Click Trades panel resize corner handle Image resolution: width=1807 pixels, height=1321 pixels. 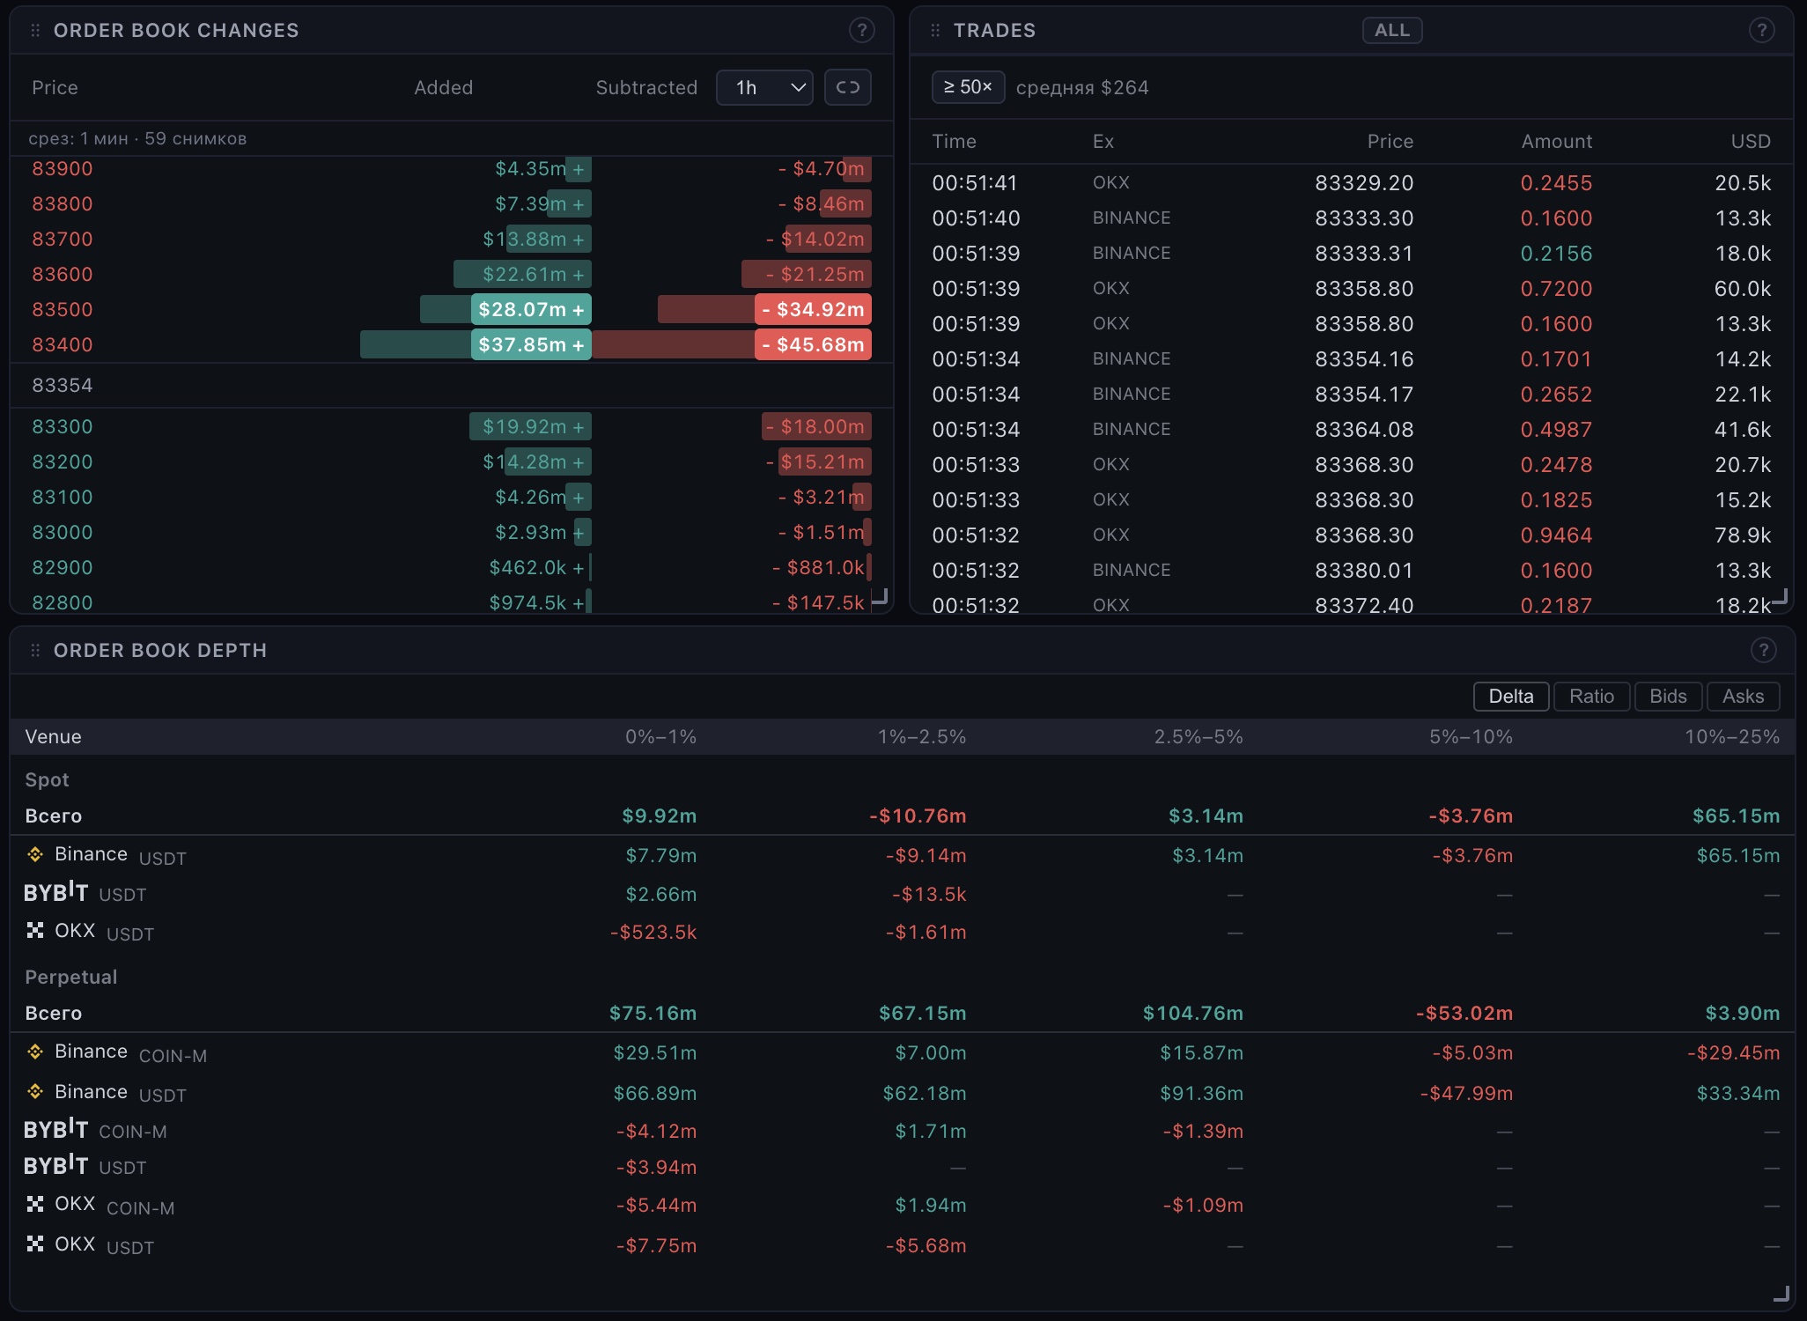[1780, 596]
